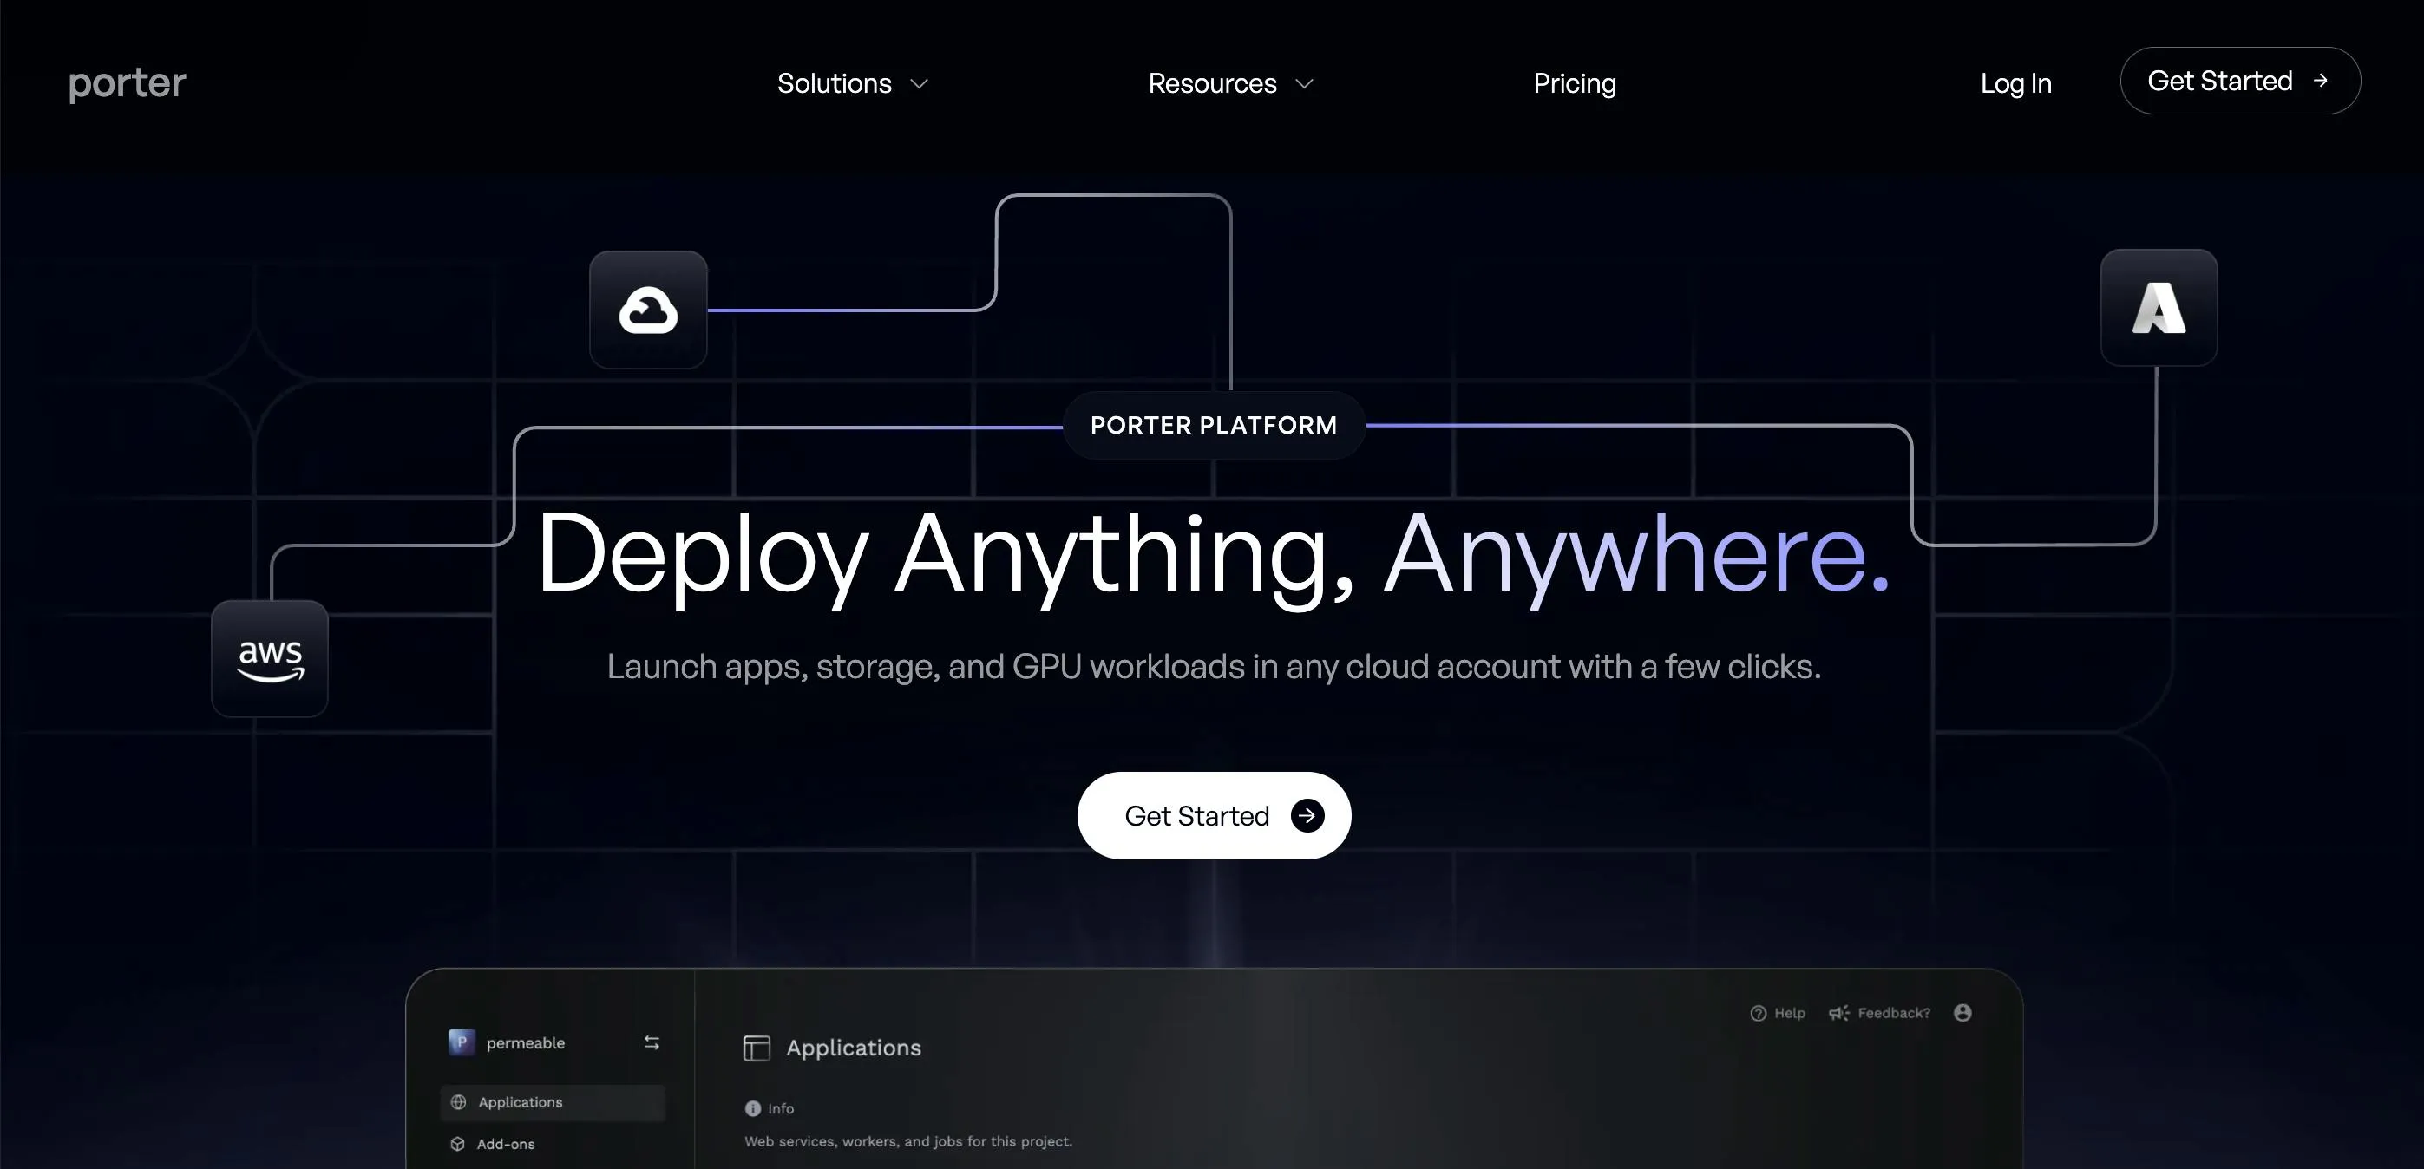Click the Azure logo tile
Screen dimensions: 2424x1169
click(x=2159, y=308)
